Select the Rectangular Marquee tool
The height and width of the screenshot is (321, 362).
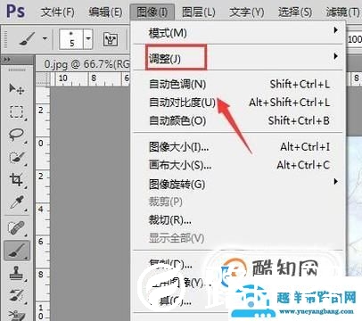(x=16, y=111)
